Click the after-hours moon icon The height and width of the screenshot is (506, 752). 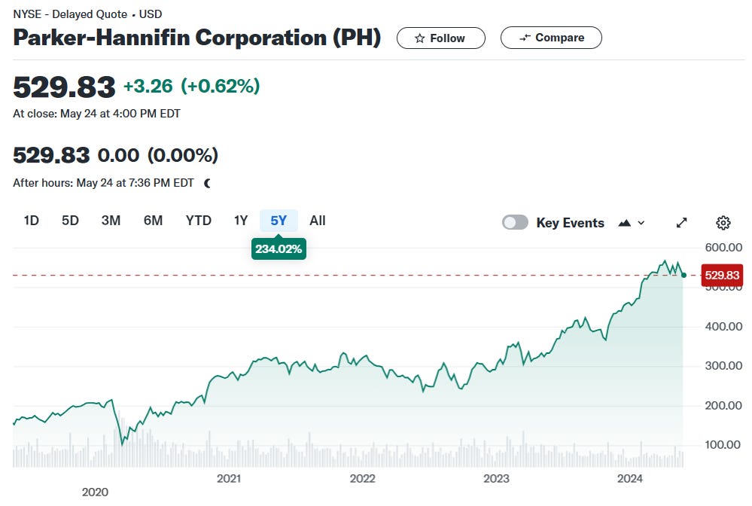tap(207, 183)
